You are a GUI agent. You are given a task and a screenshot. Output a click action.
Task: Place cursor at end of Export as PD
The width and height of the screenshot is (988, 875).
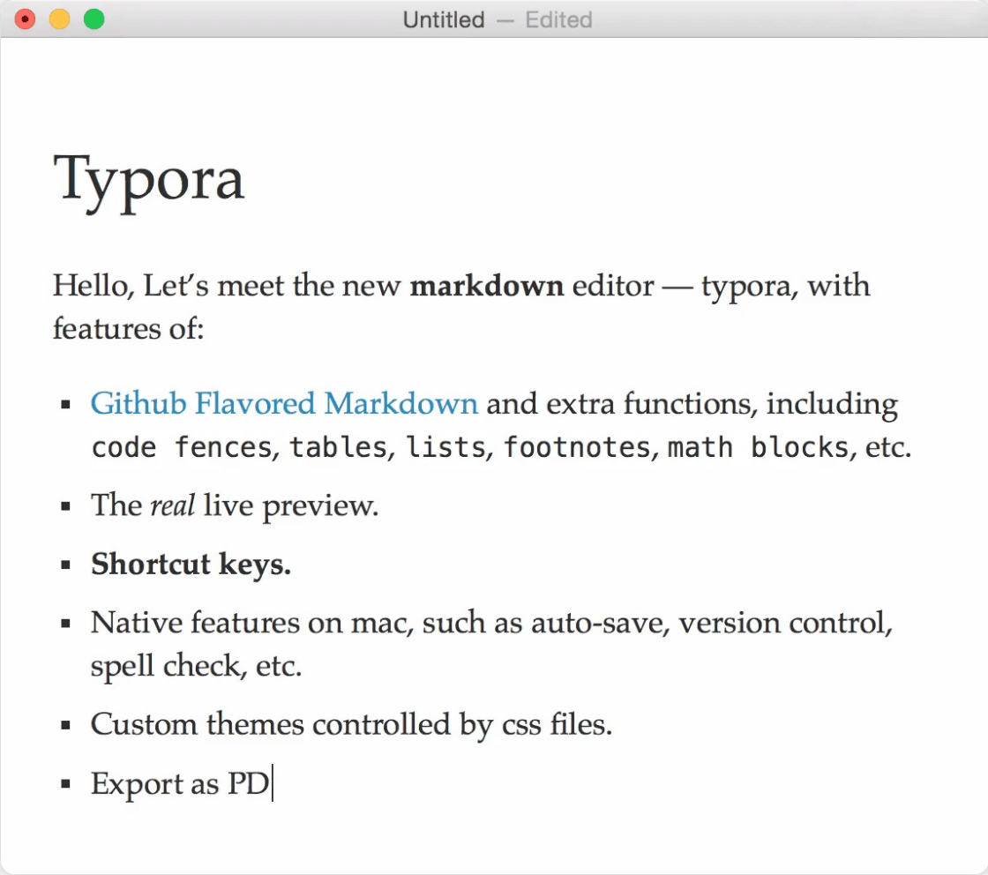pos(272,784)
